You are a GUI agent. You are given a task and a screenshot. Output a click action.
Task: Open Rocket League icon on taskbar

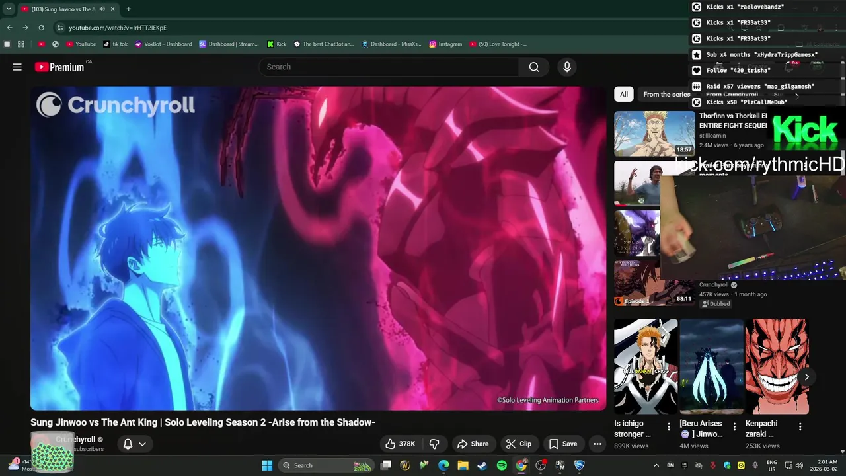point(580,465)
